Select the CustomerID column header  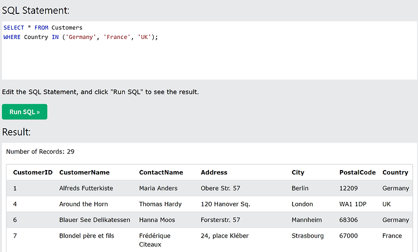tap(33, 172)
